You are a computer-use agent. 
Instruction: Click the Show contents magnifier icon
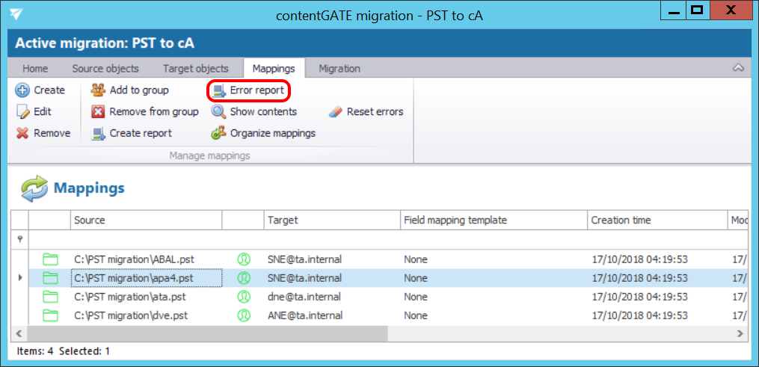click(x=218, y=112)
